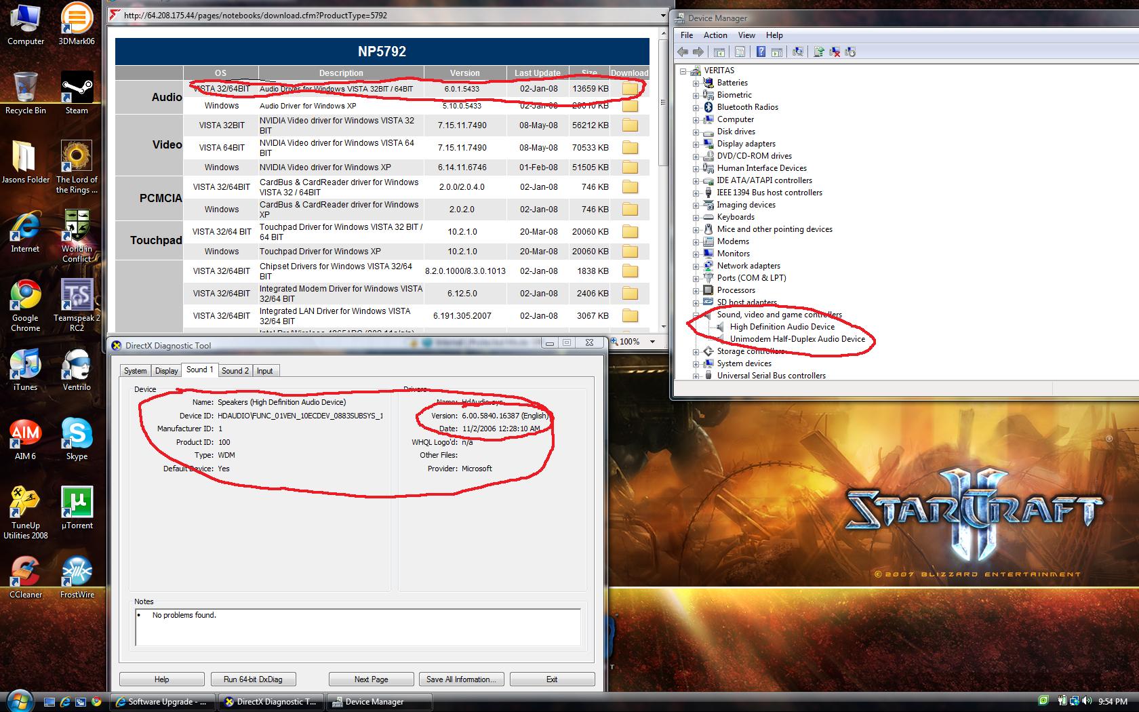The width and height of the screenshot is (1139, 712).
Task: Switch to the Sound 2 tab
Action: coord(235,371)
